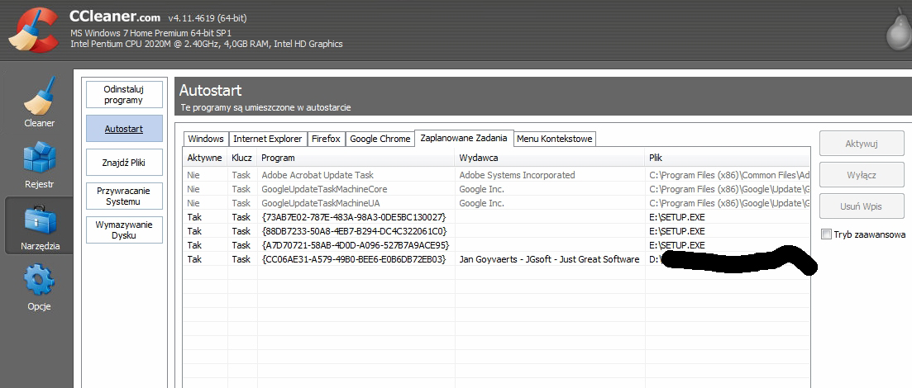Open the Cleaner section
Viewport: 912px width, 388px height.
40,102
